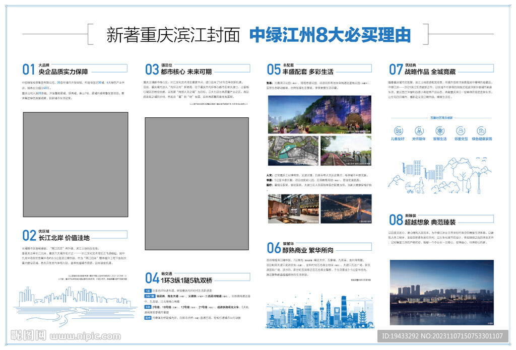Screen dimensions: 516x350
Task: Click the blue number 08
Action: click(x=396, y=220)
